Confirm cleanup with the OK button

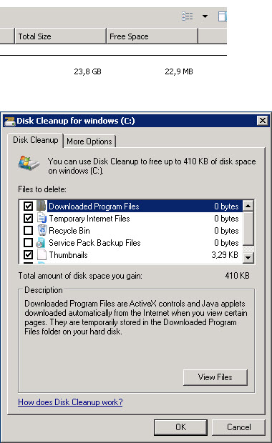tap(180, 427)
